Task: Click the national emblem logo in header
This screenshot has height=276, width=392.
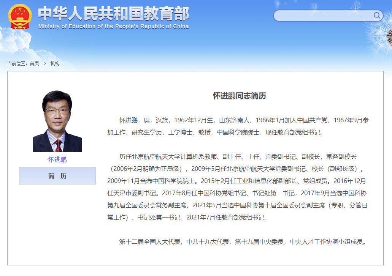Action: (20, 16)
